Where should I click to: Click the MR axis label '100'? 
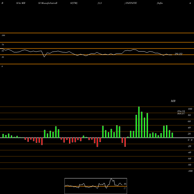tap(190, 109)
